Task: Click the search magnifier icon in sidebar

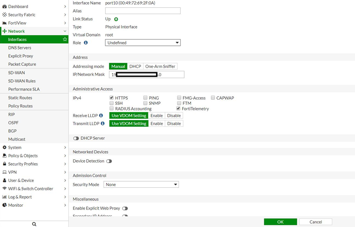Action: [34, 224]
